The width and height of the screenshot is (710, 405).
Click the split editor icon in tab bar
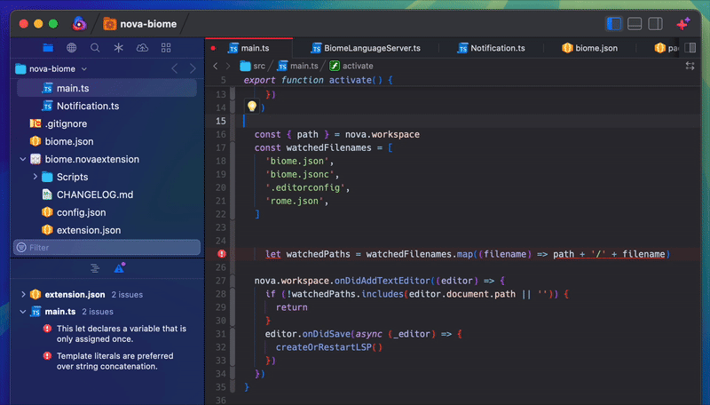[x=690, y=48]
